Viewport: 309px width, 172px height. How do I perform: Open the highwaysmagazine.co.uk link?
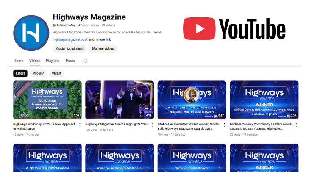(70, 39)
